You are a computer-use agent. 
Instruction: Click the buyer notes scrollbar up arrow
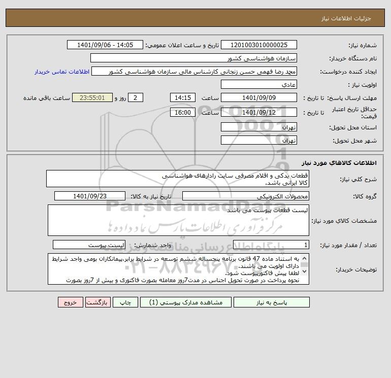304,258
